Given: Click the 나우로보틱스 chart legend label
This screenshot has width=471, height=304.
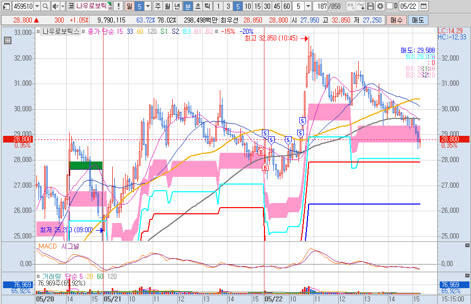Looking at the screenshot, I should pyautogui.click(x=60, y=31).
